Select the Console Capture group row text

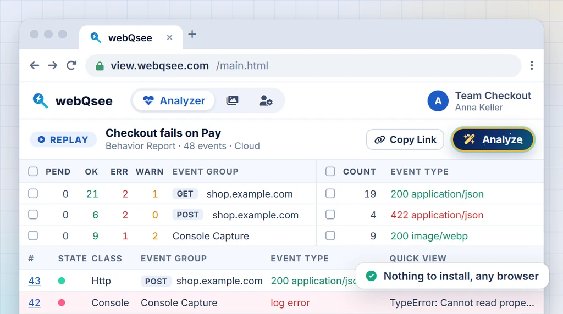[x=211, y=236]
